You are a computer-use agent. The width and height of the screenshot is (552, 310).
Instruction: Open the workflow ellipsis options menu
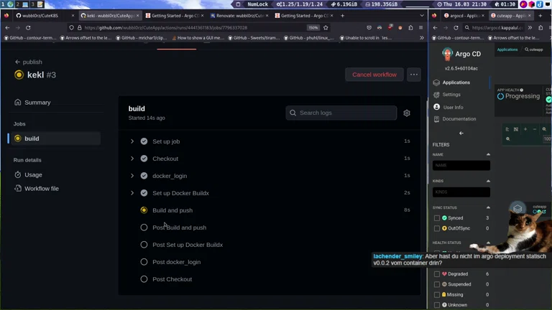pos(414,75)
